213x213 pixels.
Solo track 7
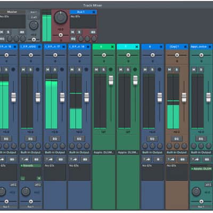pyautogui.click(x=128, y=70)
